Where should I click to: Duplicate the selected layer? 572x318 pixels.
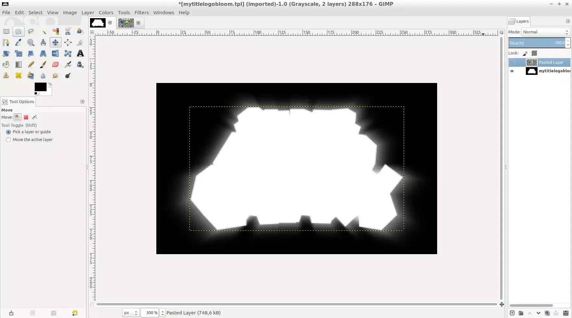tap(547, 313)
